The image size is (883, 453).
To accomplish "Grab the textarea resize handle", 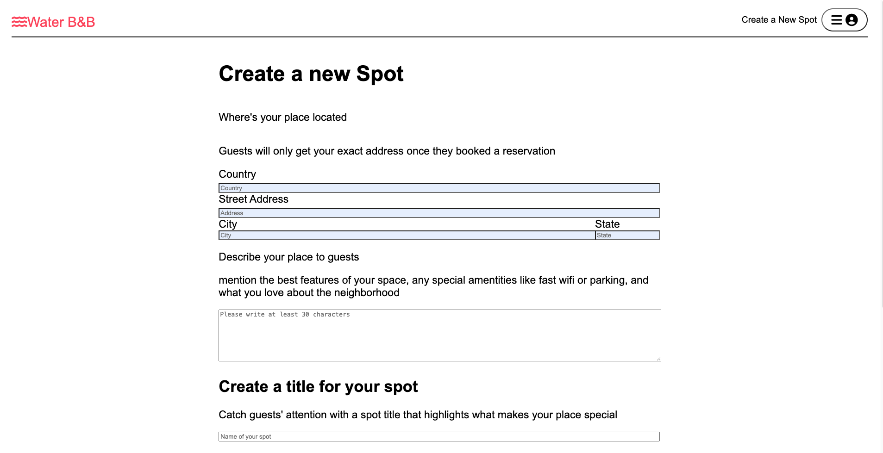I will (x=658, y=359).
